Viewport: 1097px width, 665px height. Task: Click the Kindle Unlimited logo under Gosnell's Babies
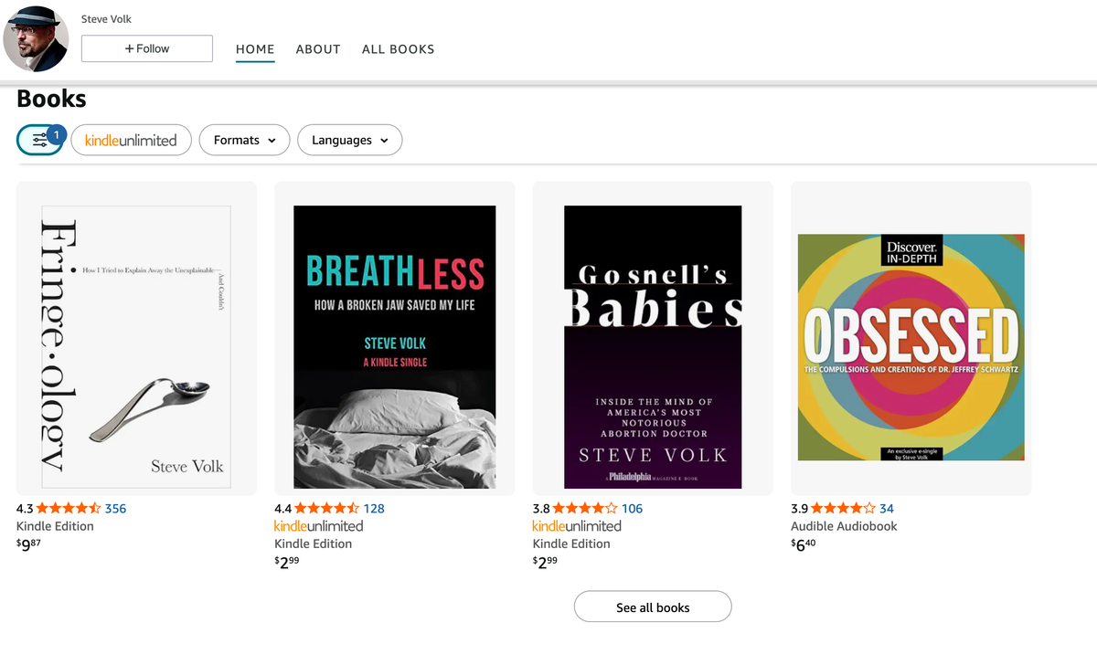576,526
